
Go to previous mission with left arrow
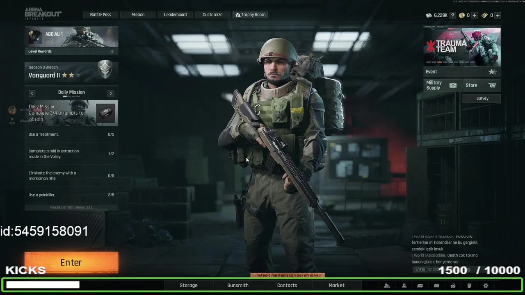[32, 93]
